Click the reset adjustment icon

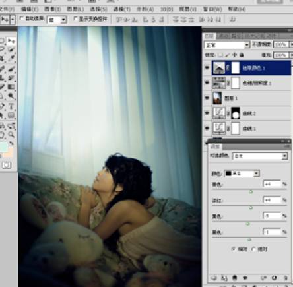(x=274, y=278)
